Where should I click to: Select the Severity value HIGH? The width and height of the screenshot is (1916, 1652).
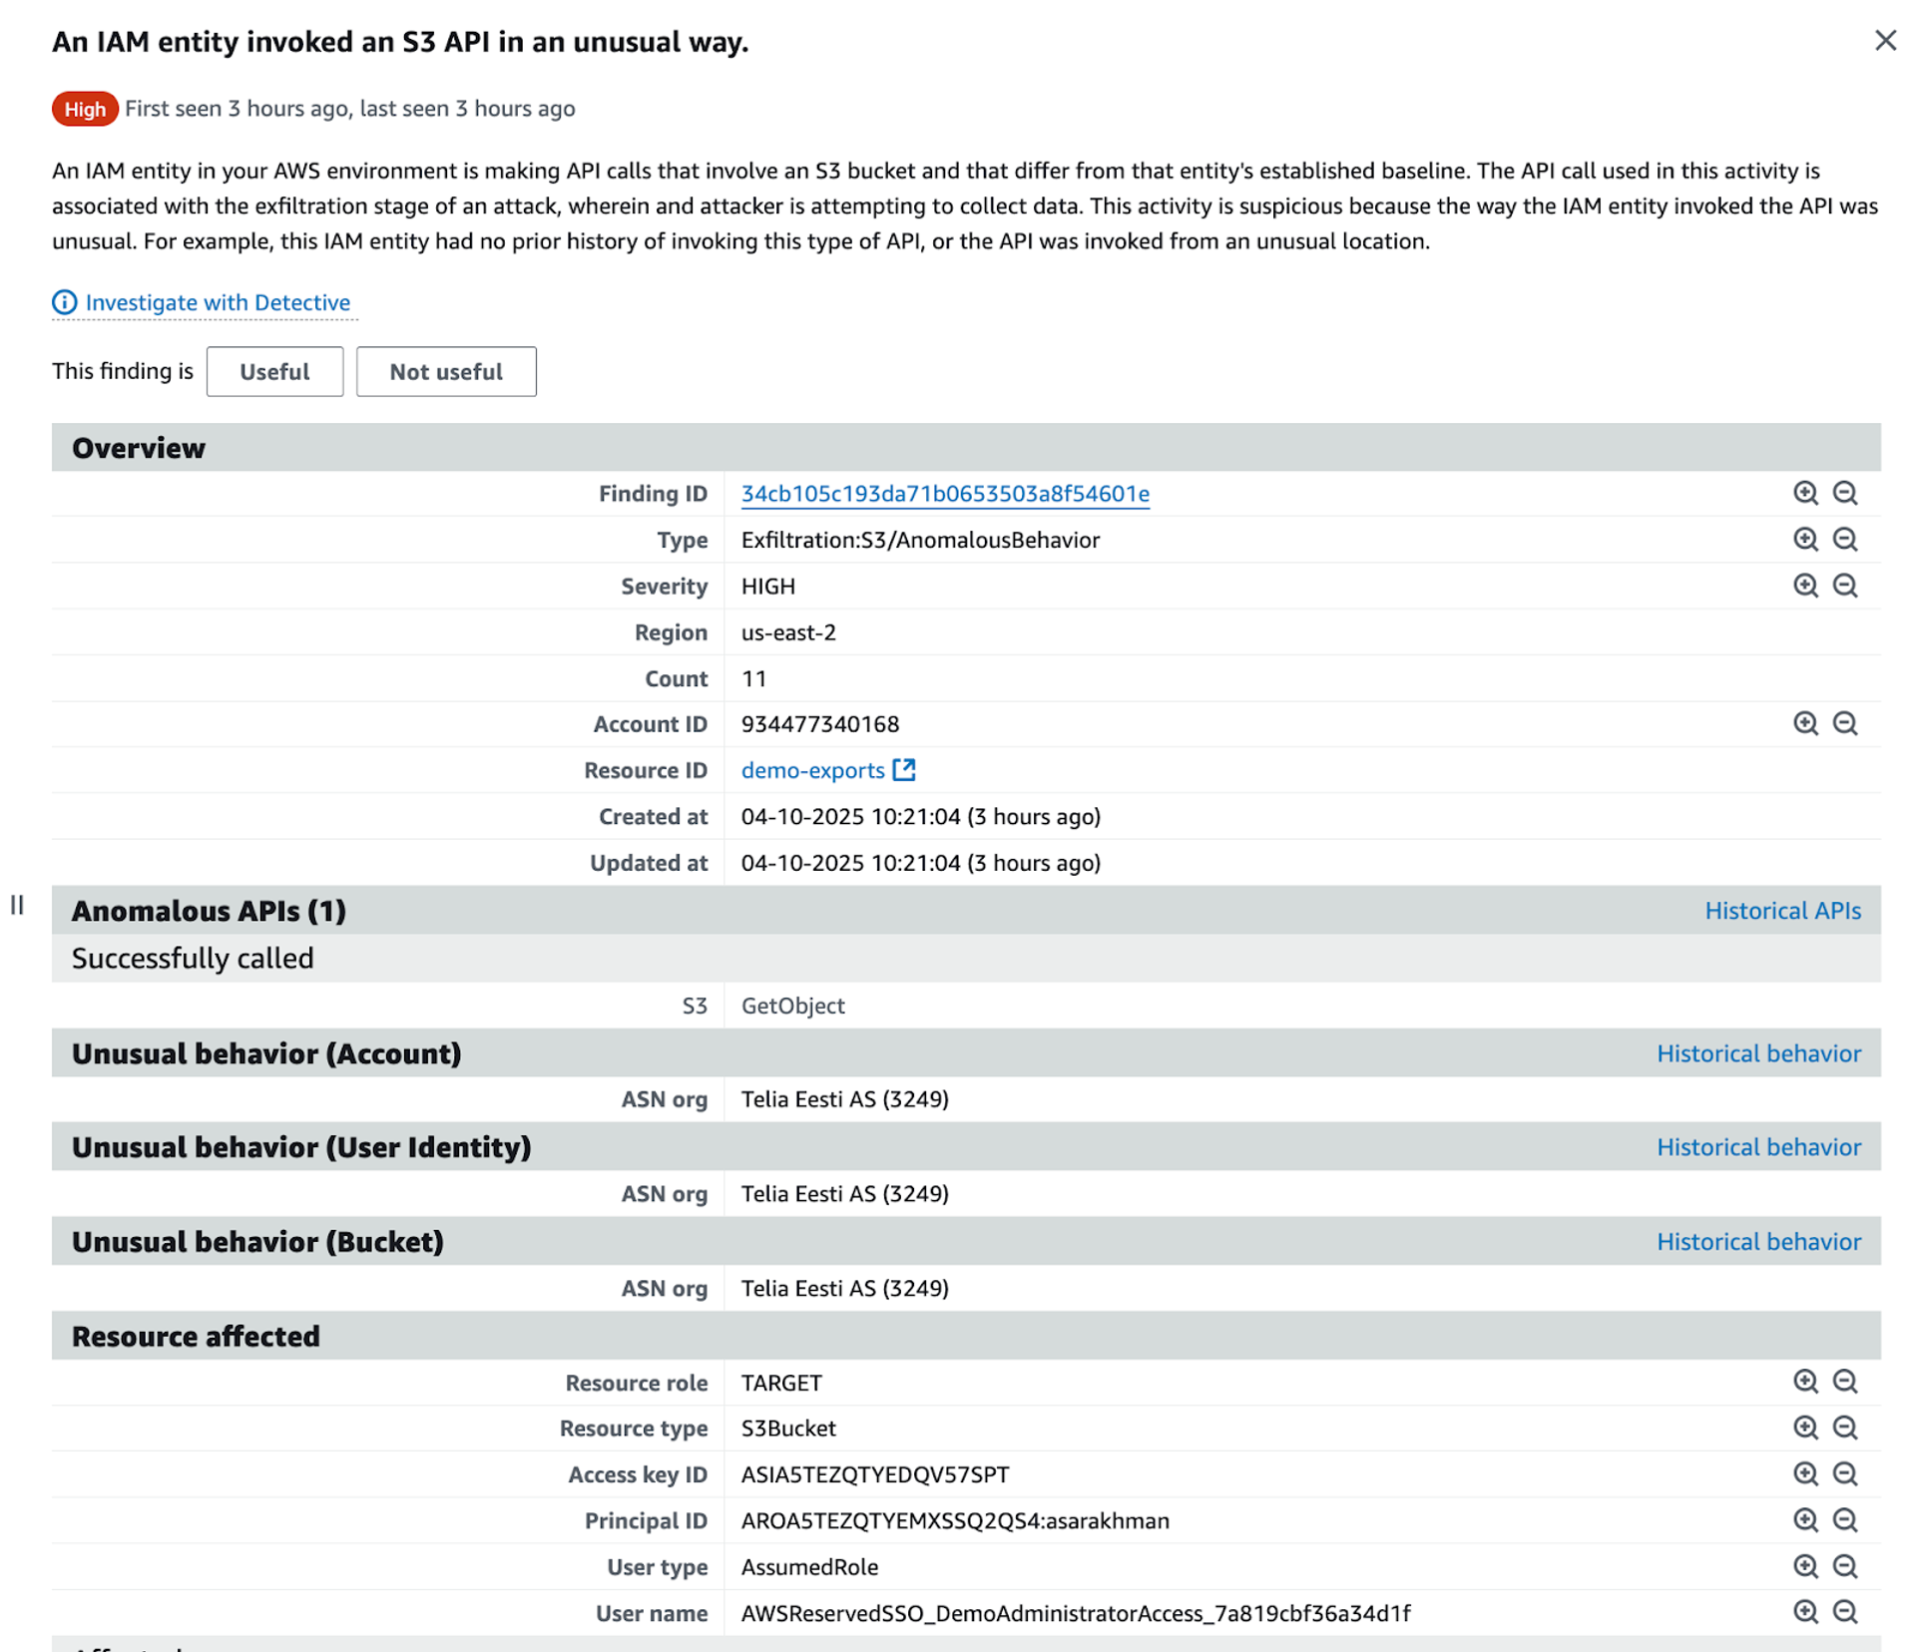click(768, 587)
